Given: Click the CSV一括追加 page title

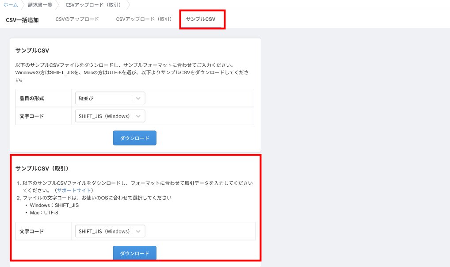Looking at the screenshot, I should 22,20.
